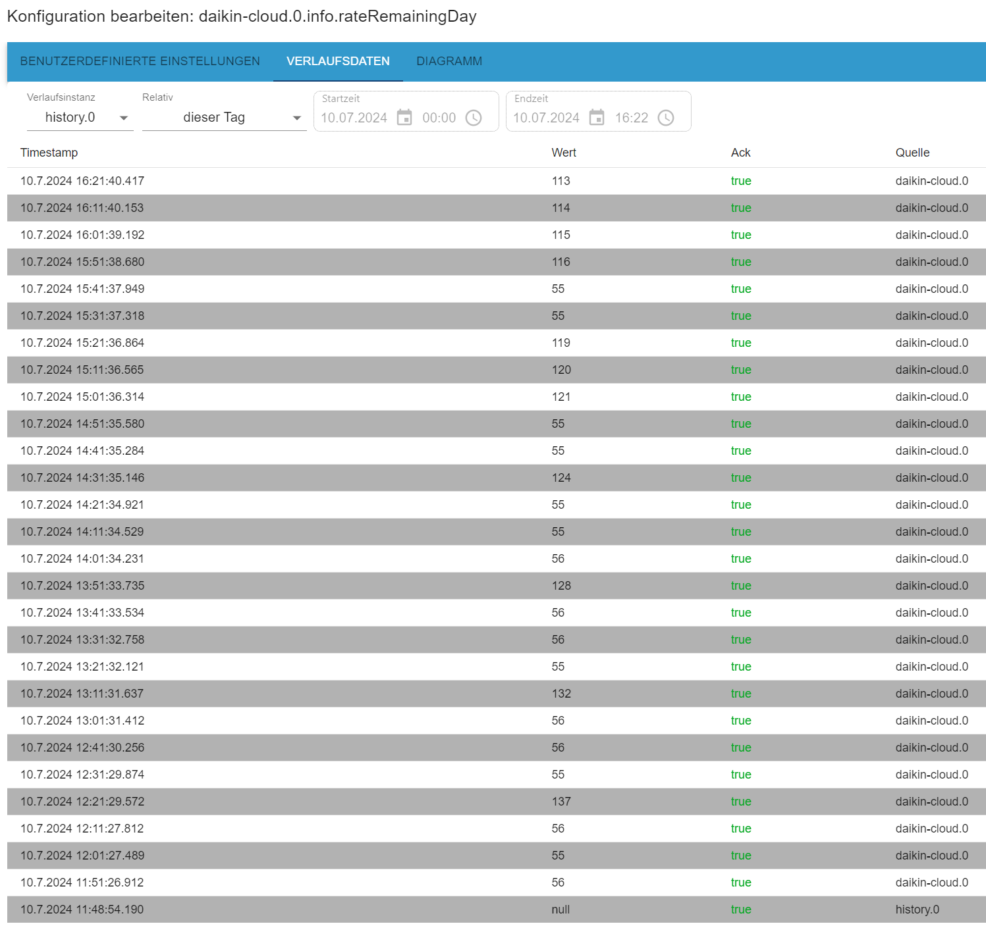Screen dimensions: 986x926
Task: Click value 128 in the Wert column
Action: [561, 586]
